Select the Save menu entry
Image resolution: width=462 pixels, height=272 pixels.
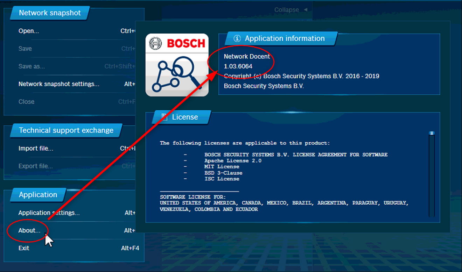click(x=25, y=49)
